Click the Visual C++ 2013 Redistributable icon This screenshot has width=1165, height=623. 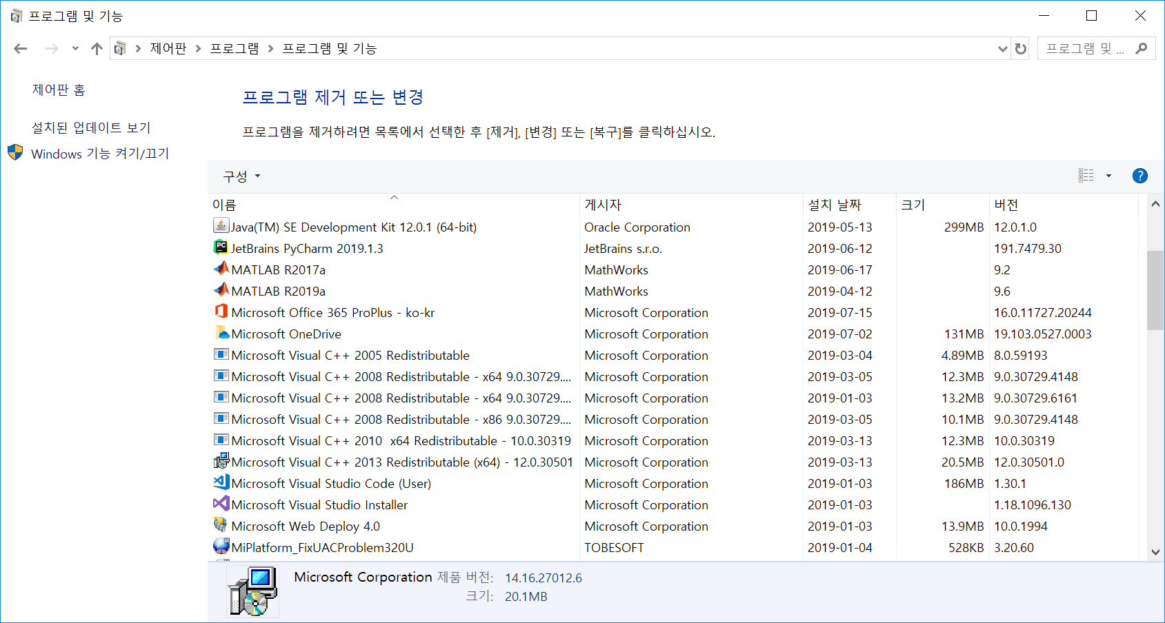click(221, 461)
